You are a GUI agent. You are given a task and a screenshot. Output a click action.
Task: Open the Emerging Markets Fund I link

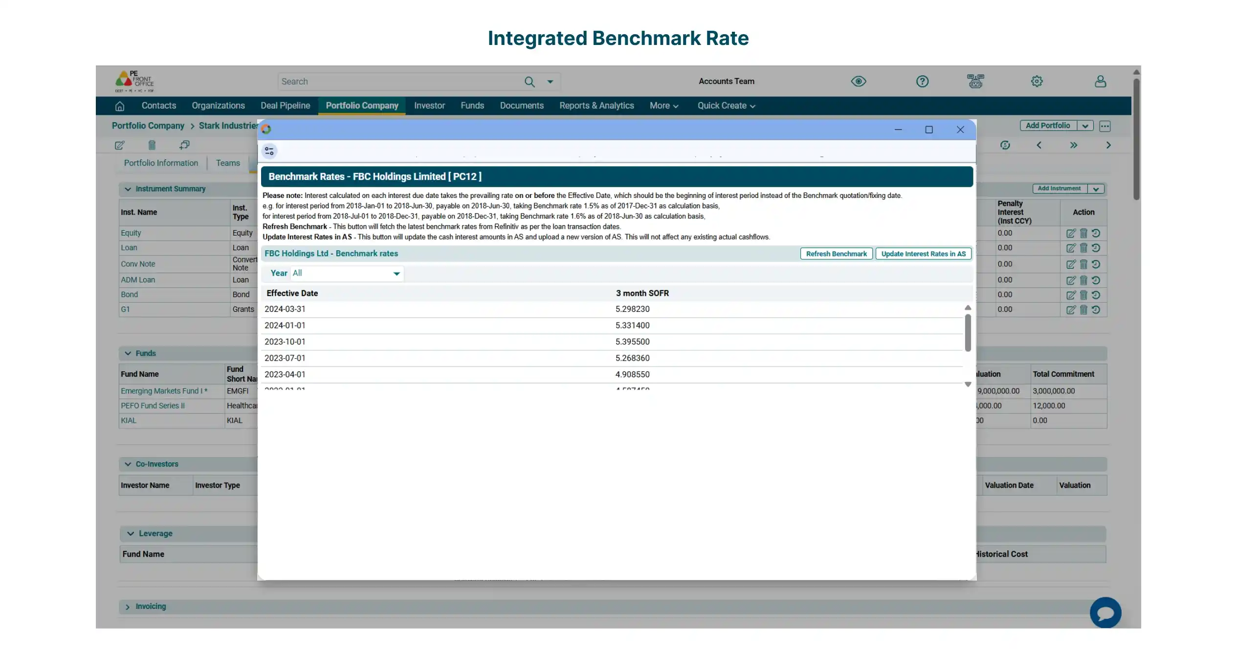pos(164,391)
